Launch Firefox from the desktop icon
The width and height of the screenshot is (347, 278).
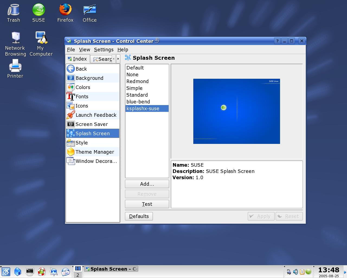pyautogui.click(x=65, y=13)
